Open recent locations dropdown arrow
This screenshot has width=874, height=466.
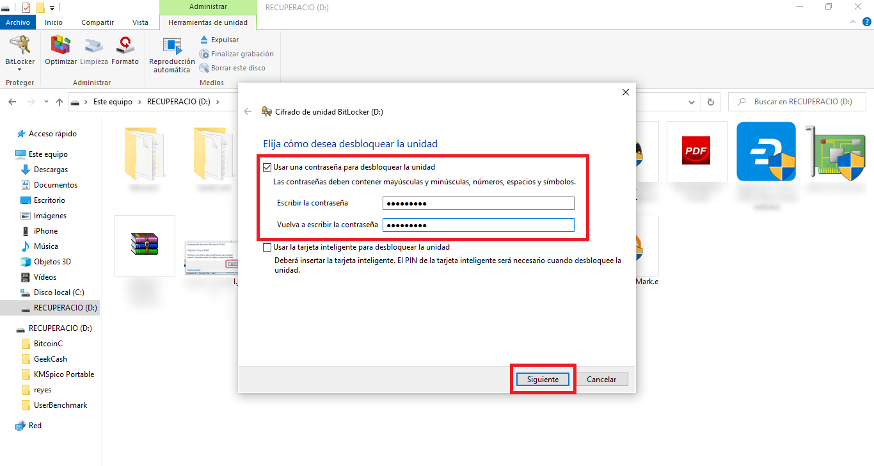pyautogui.click(x=46, y=102)
